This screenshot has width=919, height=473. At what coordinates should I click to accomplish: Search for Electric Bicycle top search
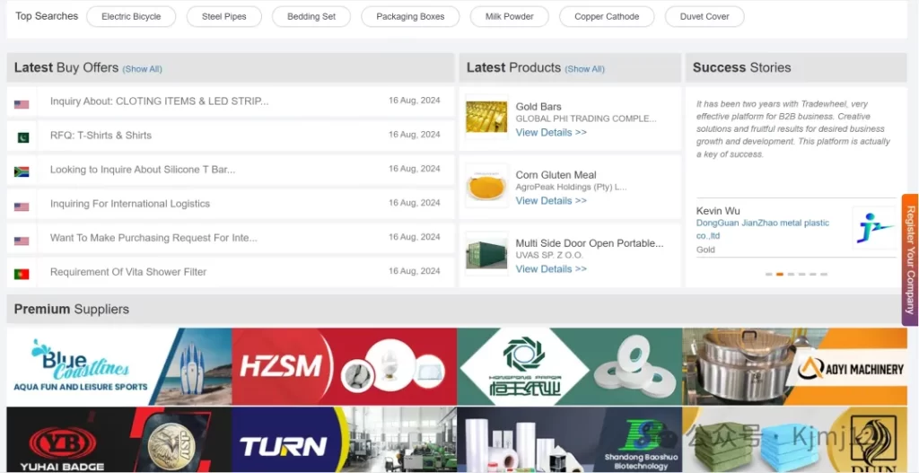[x=131, y=16]
